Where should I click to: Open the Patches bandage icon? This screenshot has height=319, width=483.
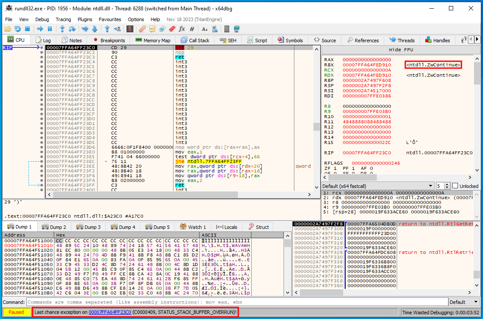click(142, 29)
